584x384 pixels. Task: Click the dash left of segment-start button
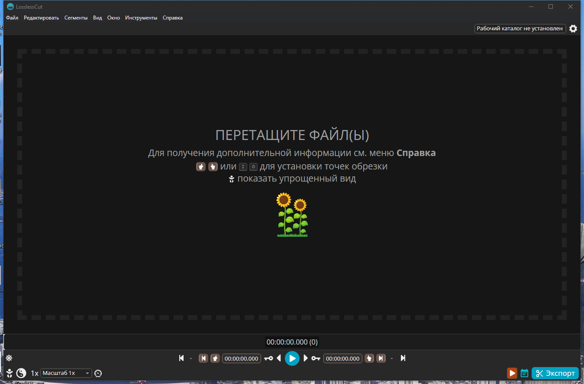(x=191, y=358)
